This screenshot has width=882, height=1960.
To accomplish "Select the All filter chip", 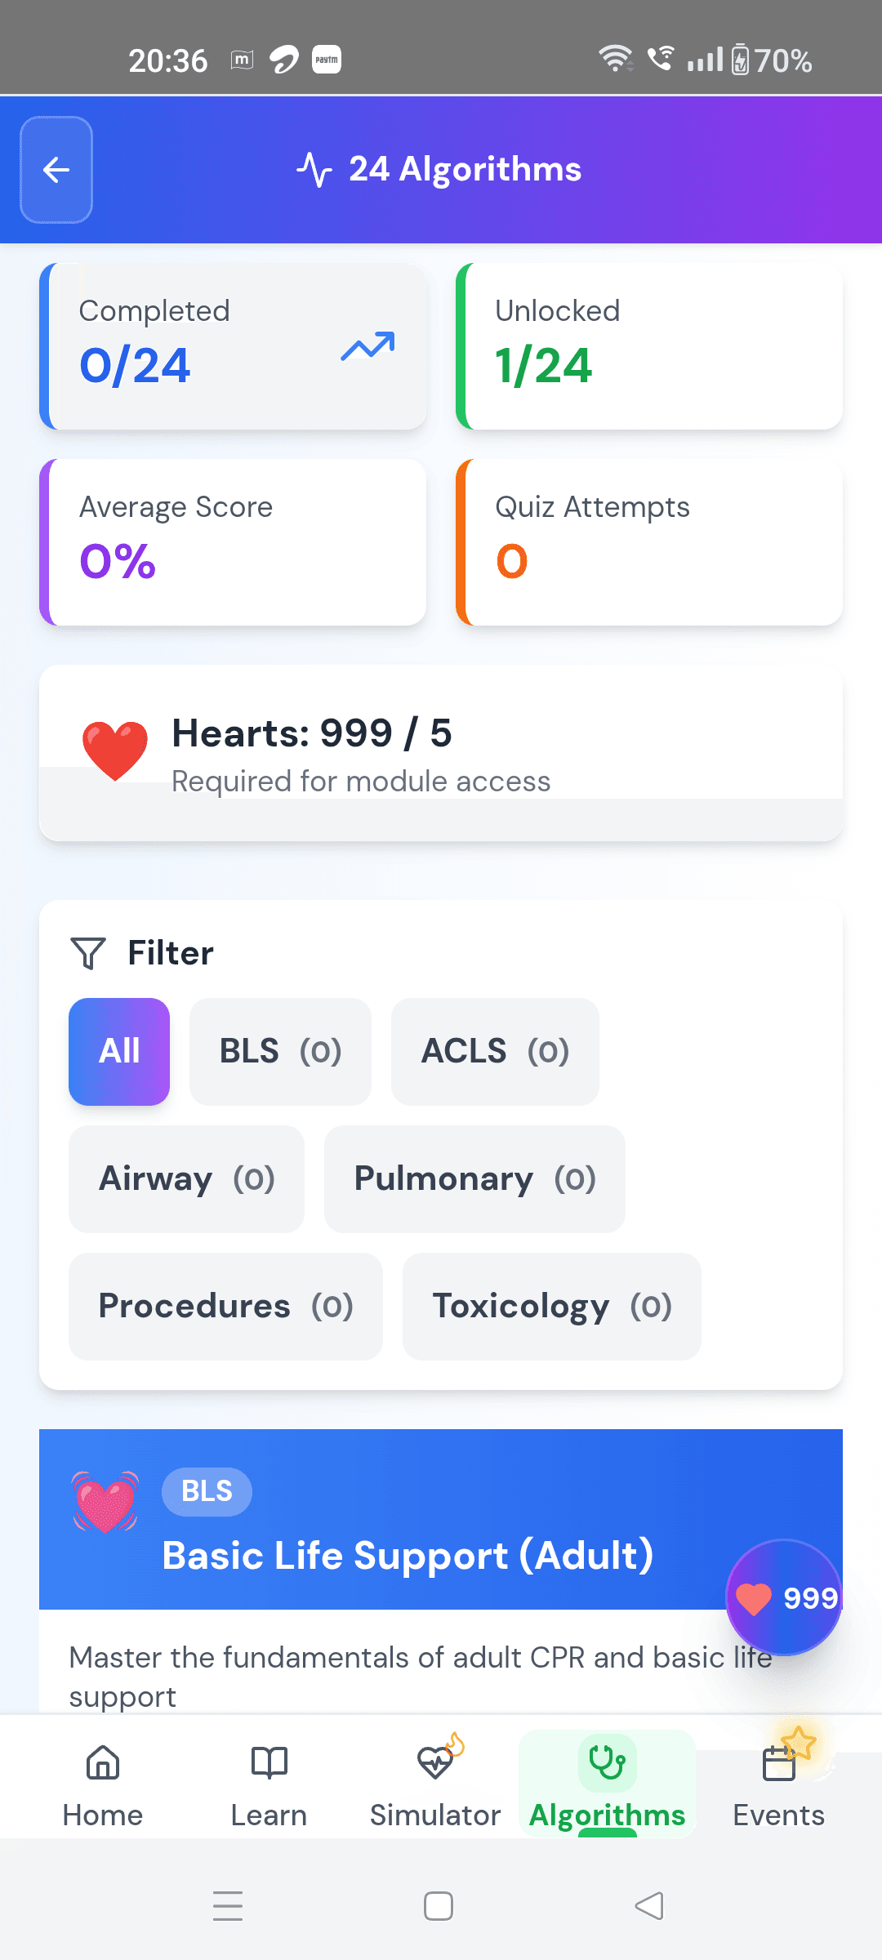I will click(119, 1052).
